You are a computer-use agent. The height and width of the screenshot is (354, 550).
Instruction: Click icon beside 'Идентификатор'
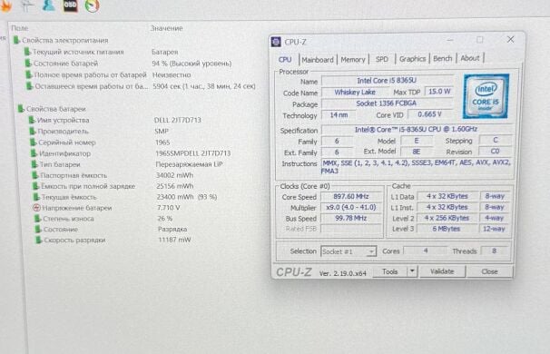34,153
